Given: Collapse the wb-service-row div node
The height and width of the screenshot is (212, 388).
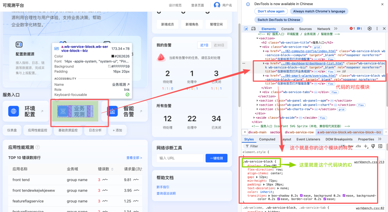Looking at the screenshot, I should tap(260, 47).
